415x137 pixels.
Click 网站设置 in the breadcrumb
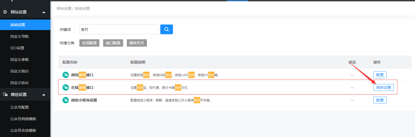pyautogui.click(x=64, y=8)
